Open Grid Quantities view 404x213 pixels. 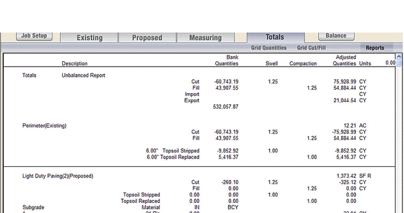(269, 48)
